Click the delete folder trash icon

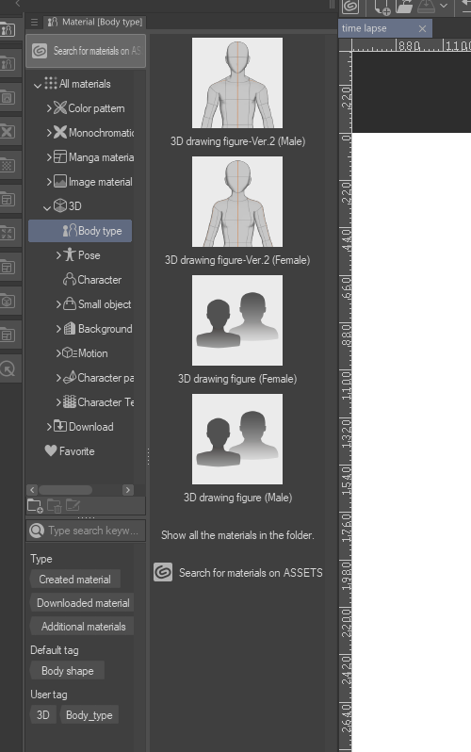pyautogui.click(x=55, y=505)
